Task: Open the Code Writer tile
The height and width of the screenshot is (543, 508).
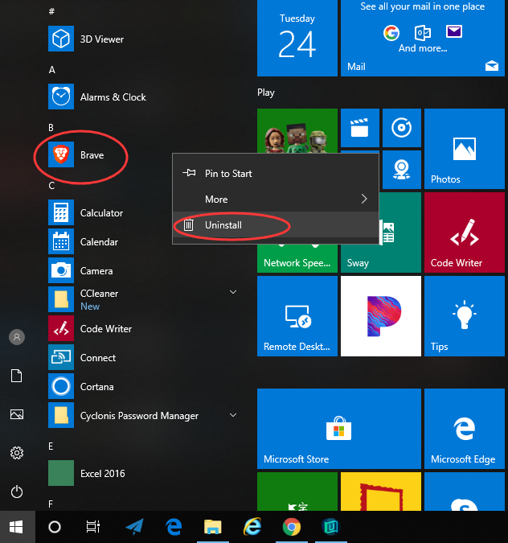Action: tap(465, 232)
